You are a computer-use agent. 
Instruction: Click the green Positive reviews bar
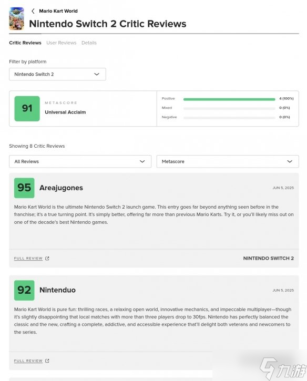click(x=229, y=99)
